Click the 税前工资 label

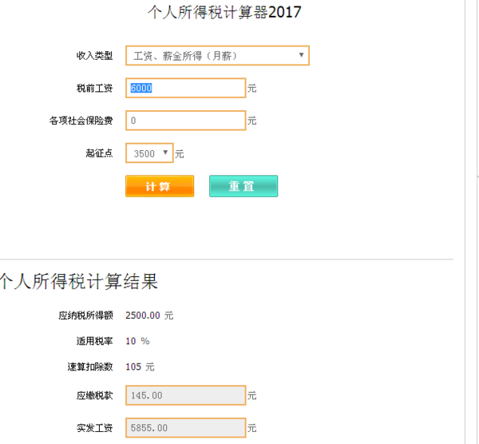click(x=93, y=88)
